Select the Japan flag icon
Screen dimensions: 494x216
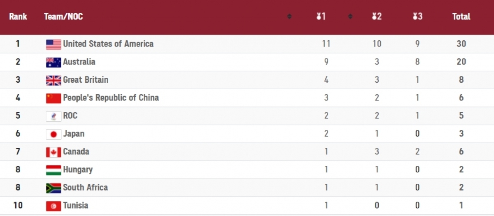(54, 134)
